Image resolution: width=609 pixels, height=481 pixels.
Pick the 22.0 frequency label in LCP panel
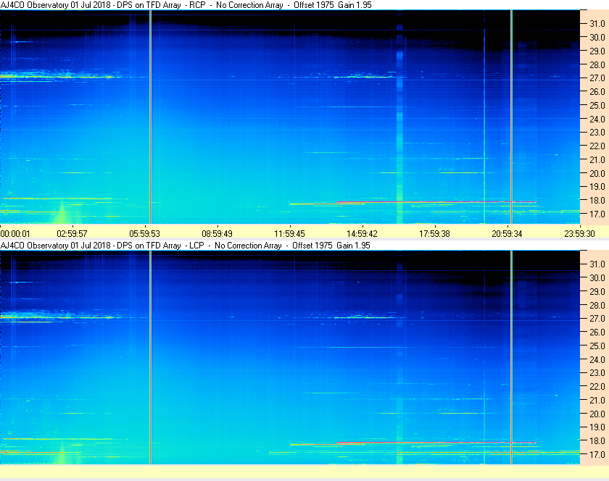[x=597, y=386]
